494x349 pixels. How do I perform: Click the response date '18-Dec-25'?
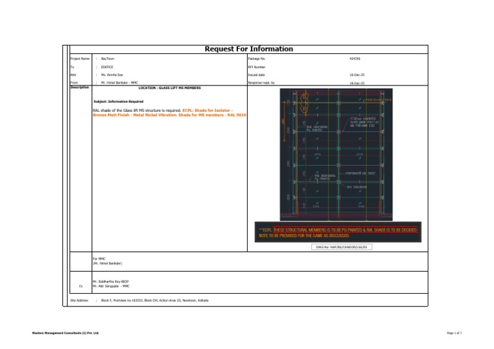tap(357, 83)
